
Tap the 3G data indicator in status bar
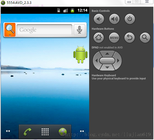point(59,10)
